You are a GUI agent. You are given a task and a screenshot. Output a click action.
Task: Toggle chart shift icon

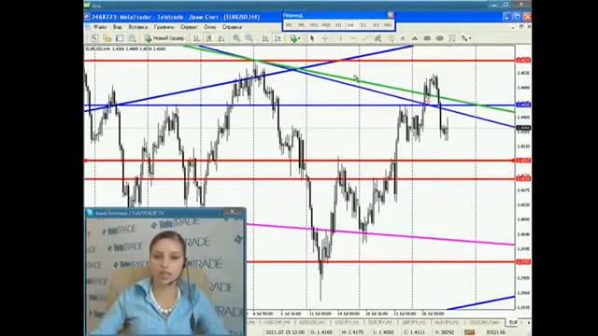pyautogui.click(x=278, y=38)
